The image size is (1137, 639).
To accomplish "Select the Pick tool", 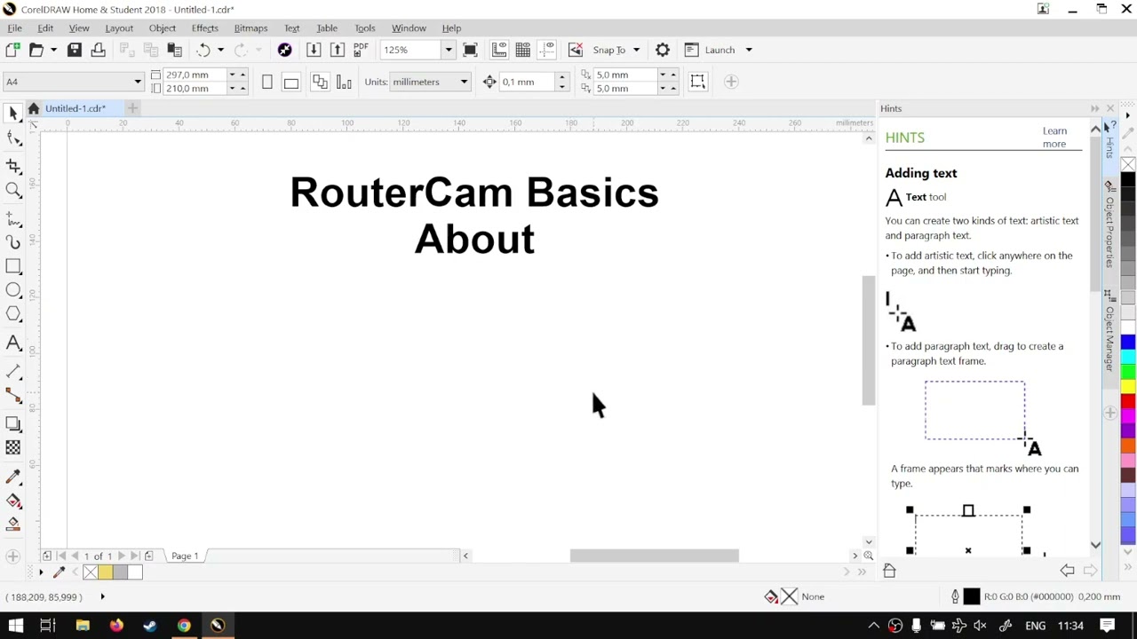I will (x=13, y=113).
